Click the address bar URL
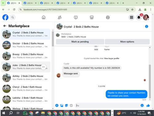Viewport: 154px width, 116px height. tap(45, 10)
